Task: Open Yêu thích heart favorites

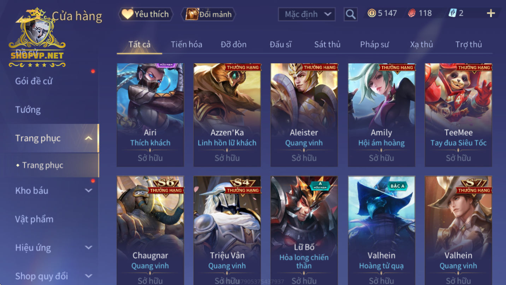Action: 127,14
